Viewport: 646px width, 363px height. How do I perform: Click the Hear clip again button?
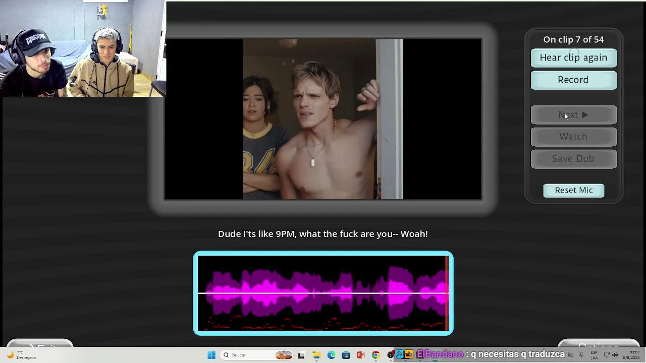pos(573,57)
